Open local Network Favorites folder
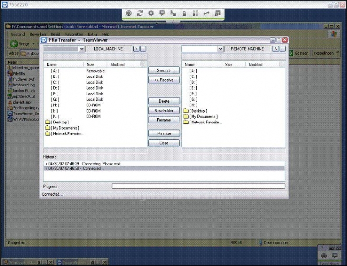The image size is (347, 266). pyautogui.click(x=64, y=134)
